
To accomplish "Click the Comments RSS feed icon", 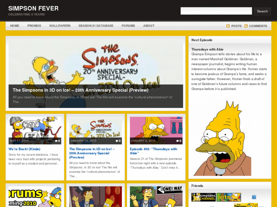I will point(246,26).
